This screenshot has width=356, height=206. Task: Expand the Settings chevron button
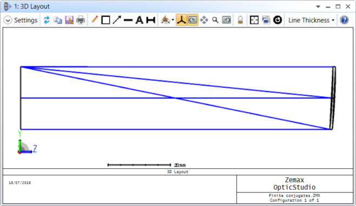pos(8,20)
